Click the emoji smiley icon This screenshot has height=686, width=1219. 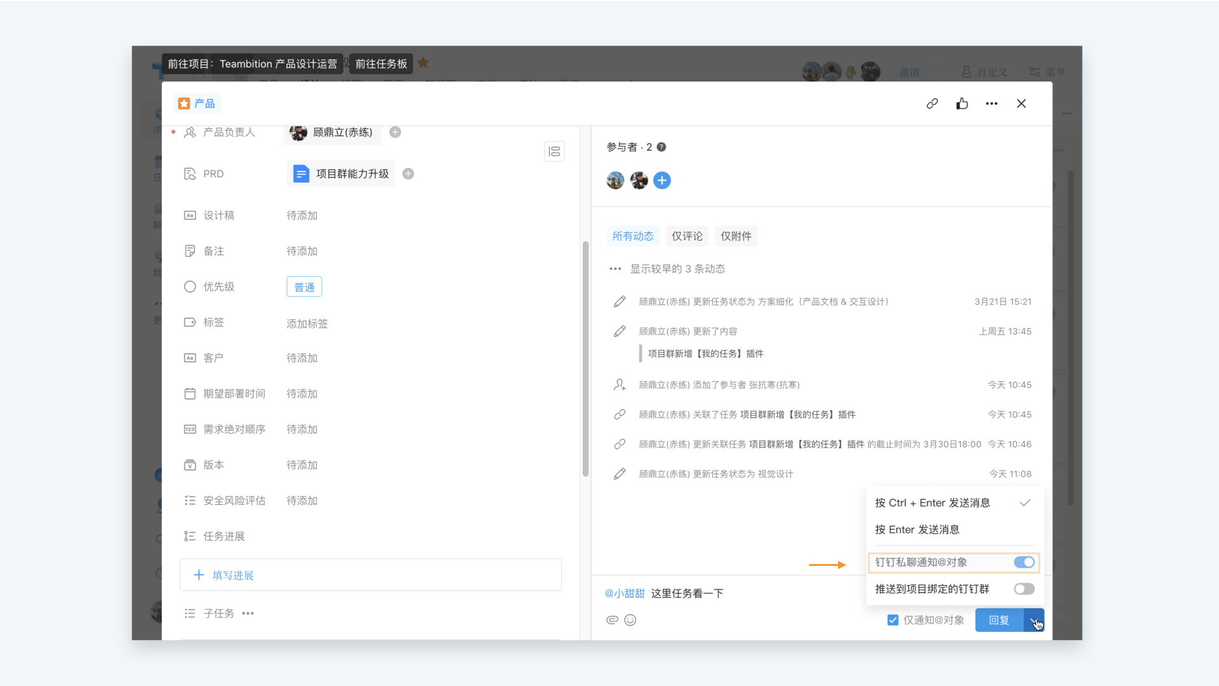point(630,620)
